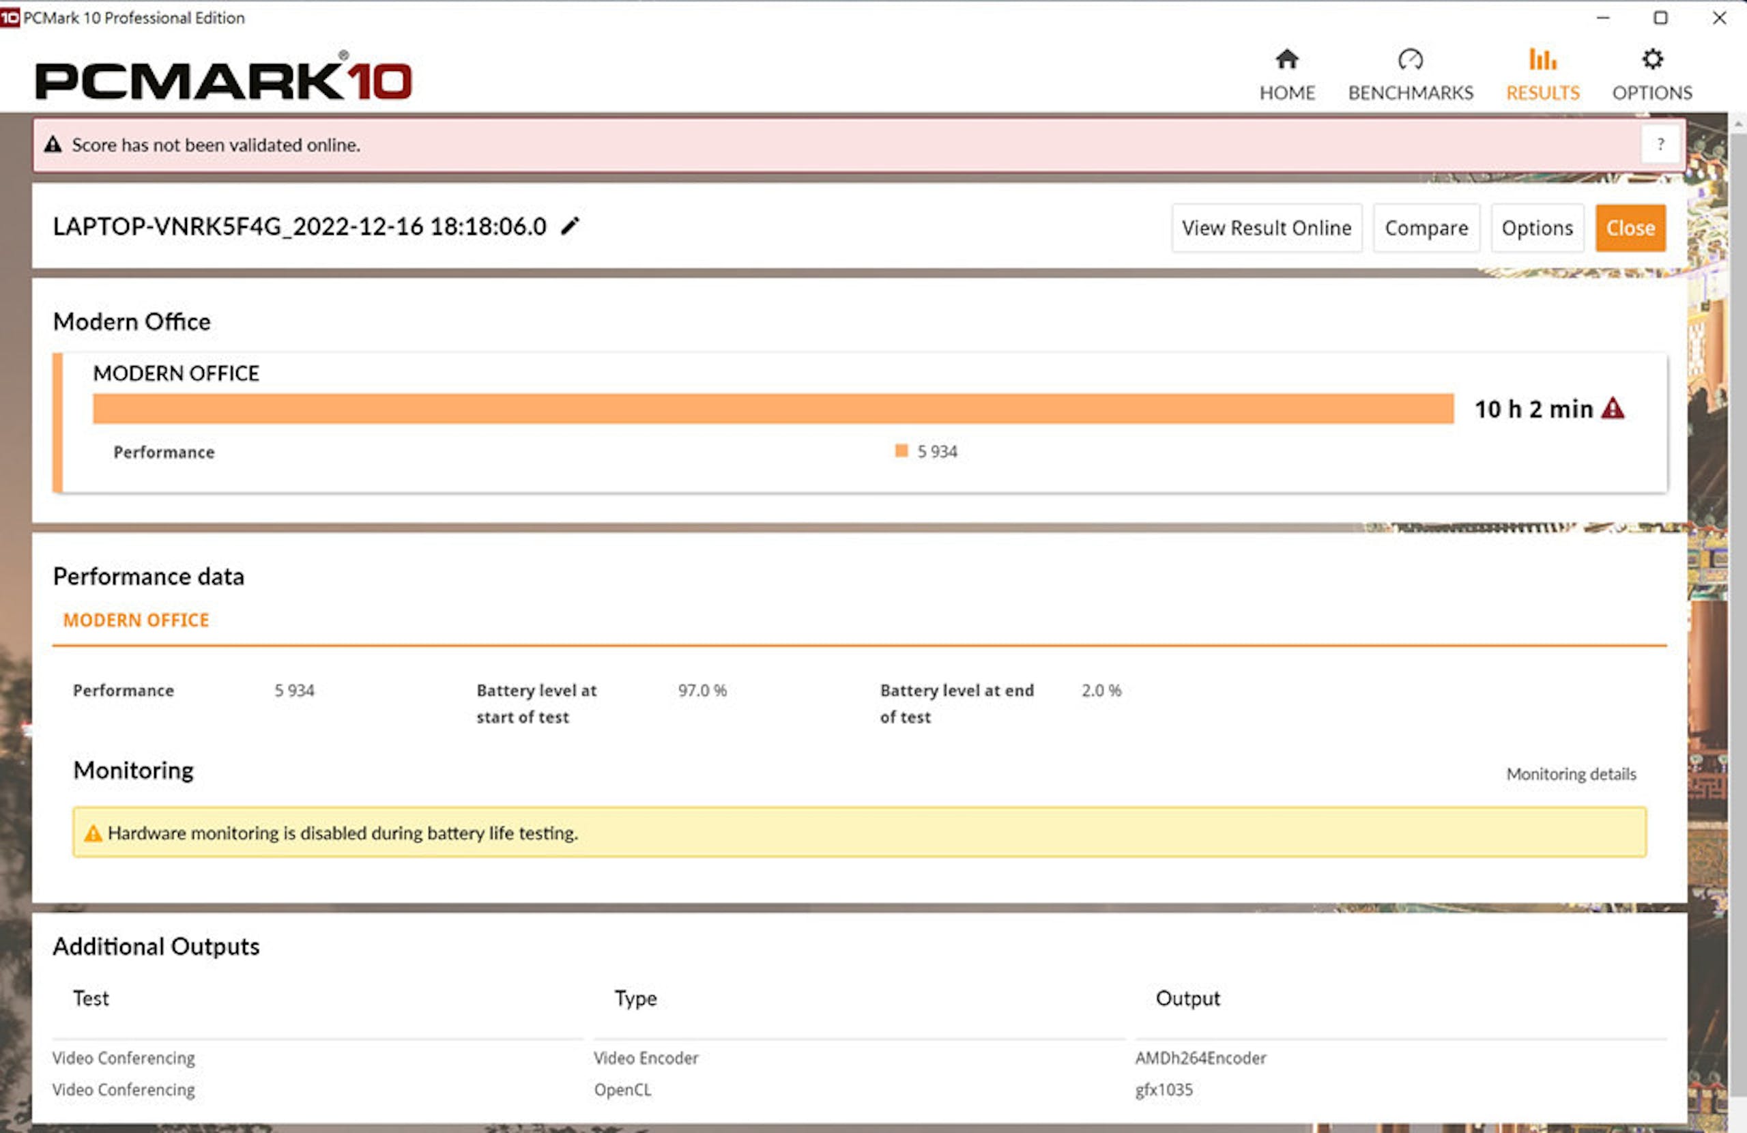Click the Performance data heading
Viewport: 1747px width, 1133px height.
click(148, 577)
